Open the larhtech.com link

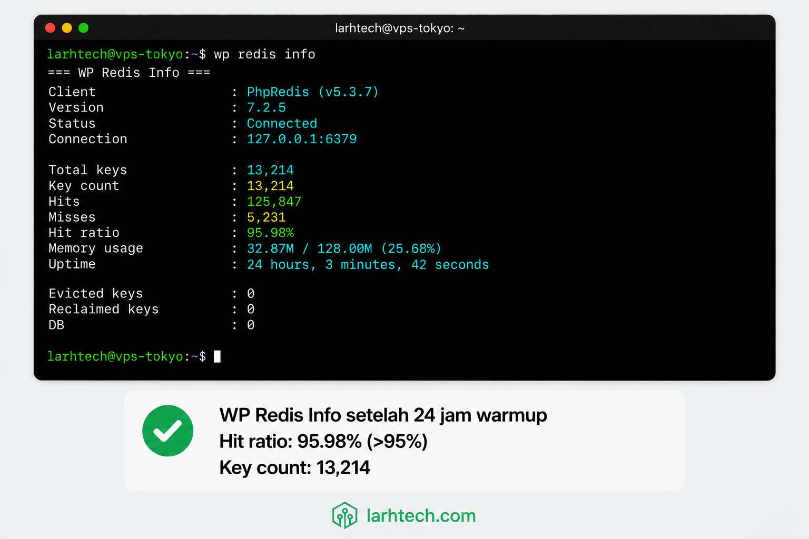coord(421,516)
